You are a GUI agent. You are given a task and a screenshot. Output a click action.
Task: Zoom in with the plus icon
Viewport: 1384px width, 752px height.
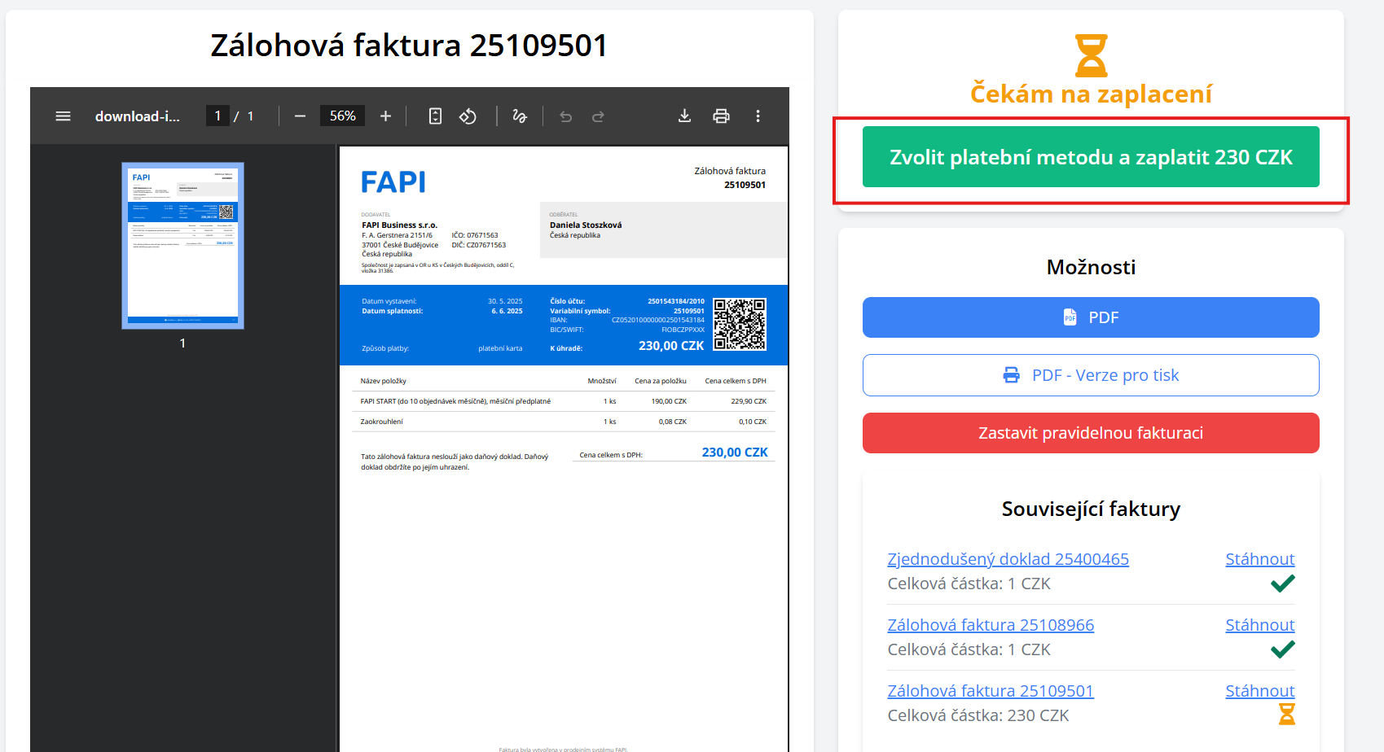pos(386,116)
